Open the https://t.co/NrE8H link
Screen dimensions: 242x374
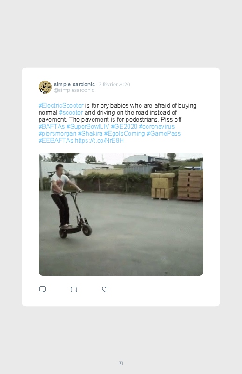coord(99,141)
